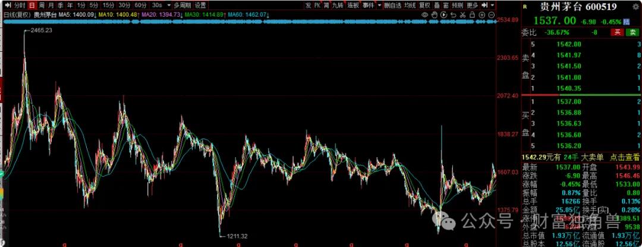Toggle the 连板 indicator button
The width and height of the screenshot is (642, 247).
[353, 5]
